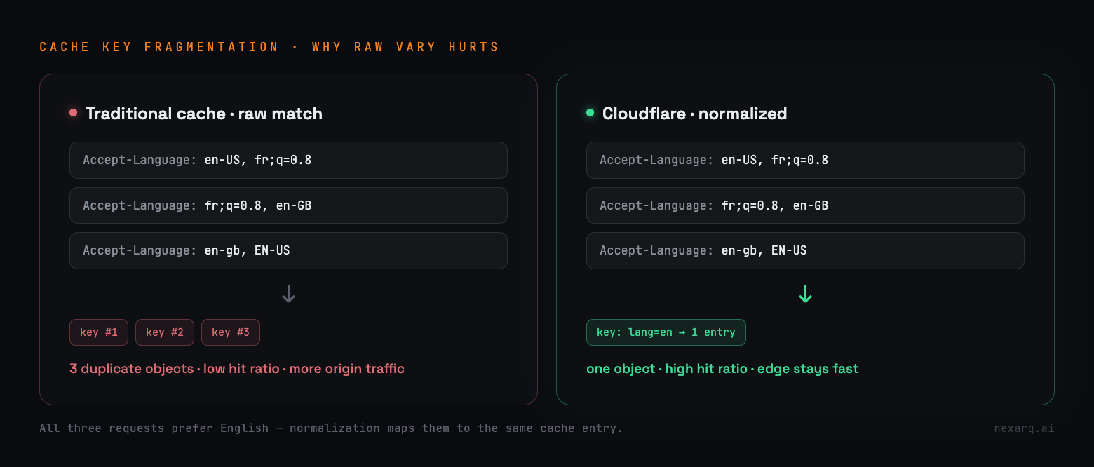This screenshot has height=467, width=1094.
Task: Click the 'key: lang=en → 1 entry' badge
Action: pos(666,332)
